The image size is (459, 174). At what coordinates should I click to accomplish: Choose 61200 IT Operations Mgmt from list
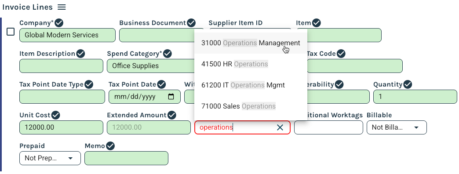[251, 85]
